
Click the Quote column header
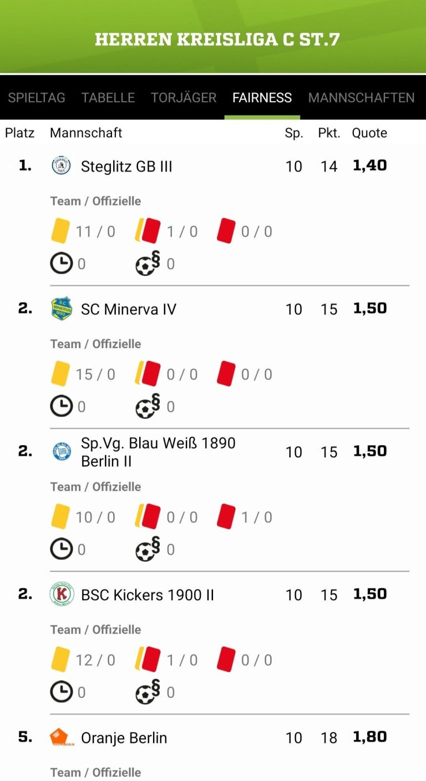click(369, 133)
